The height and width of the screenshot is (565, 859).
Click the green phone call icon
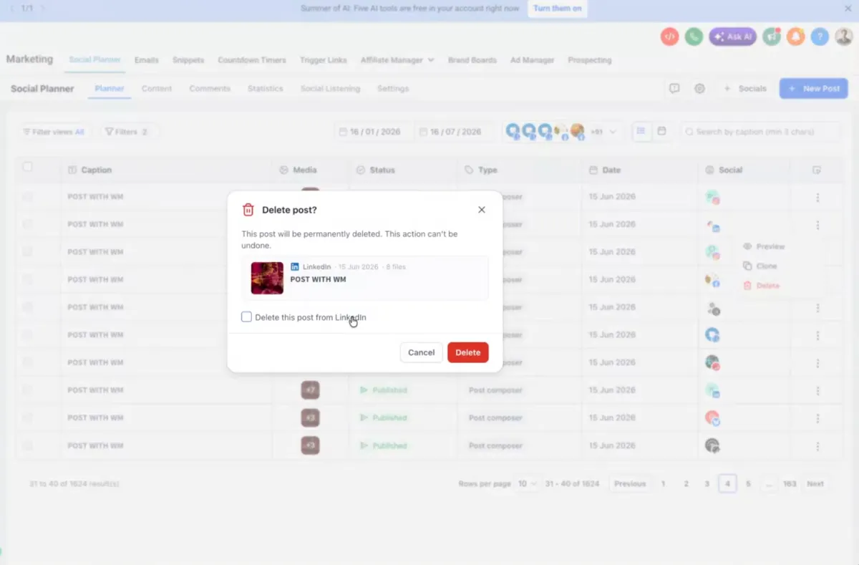[694, 37]
